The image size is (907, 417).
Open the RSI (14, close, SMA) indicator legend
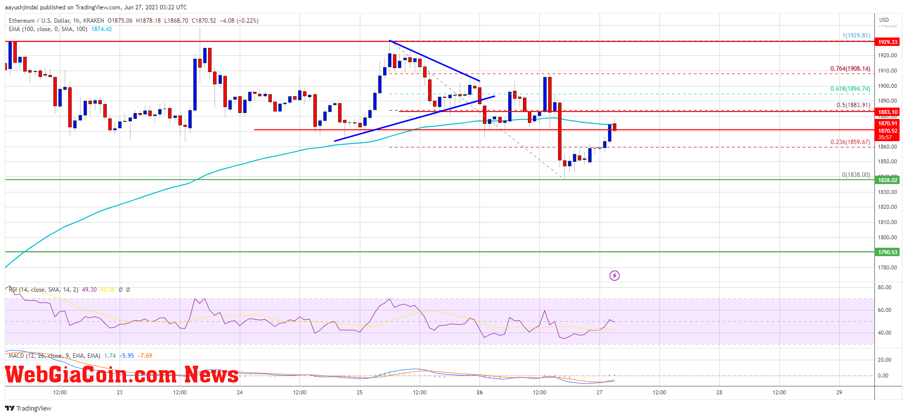point(43,290)
